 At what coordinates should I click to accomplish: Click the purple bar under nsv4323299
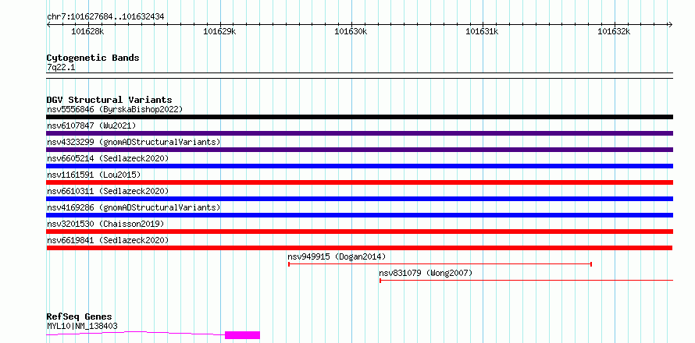tap(359, 150)
